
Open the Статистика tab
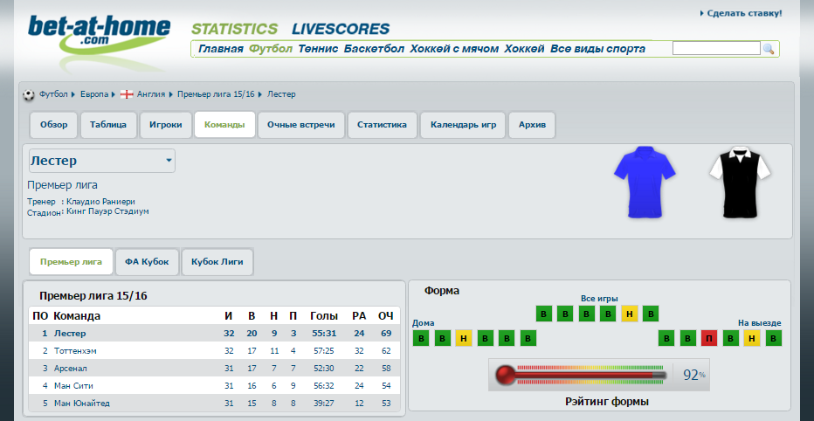(x=382, y=125)
